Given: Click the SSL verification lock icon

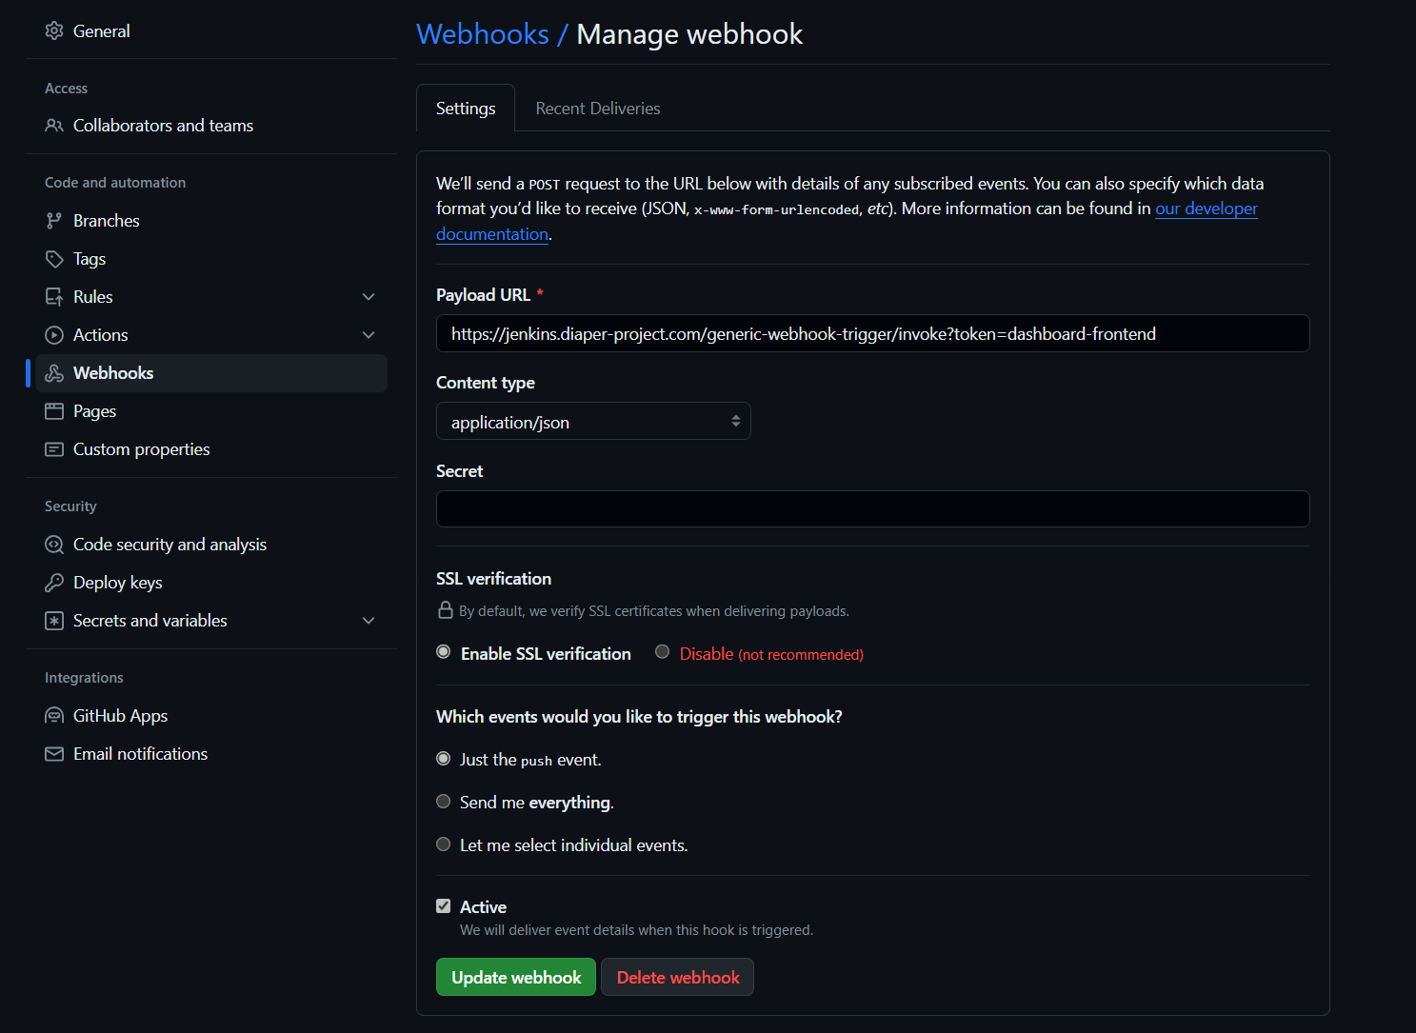Looking at the screenshot, I should tap(445, 610).
